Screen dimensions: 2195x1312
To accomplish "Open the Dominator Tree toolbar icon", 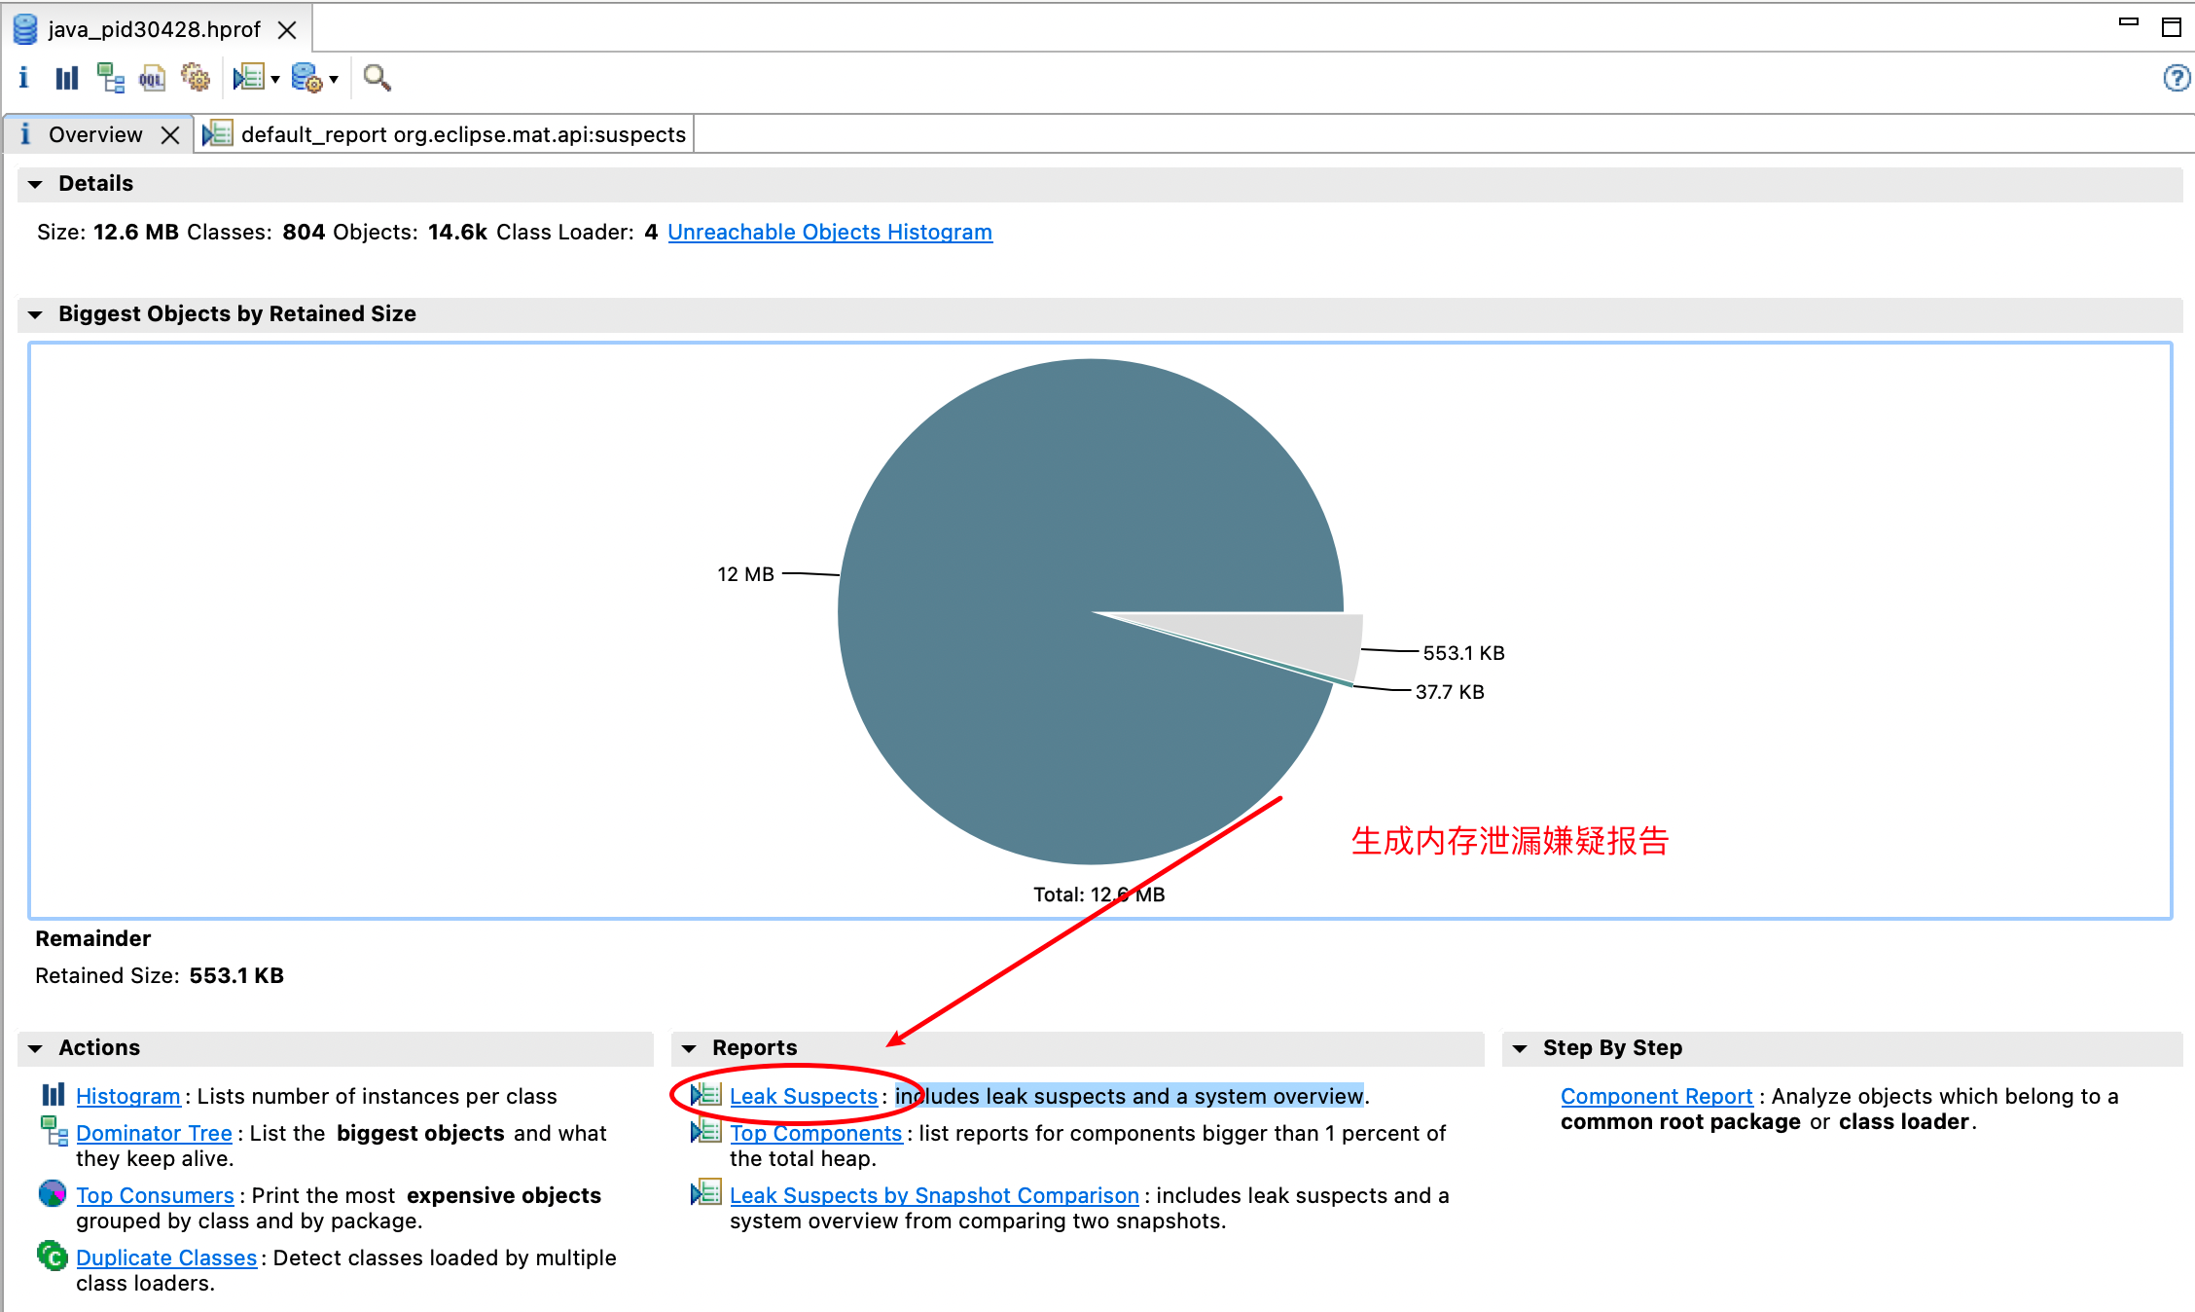I will coord(110,78).
